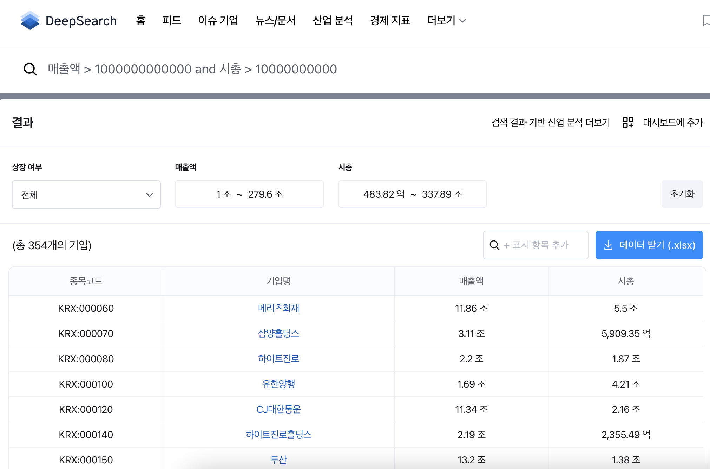Open the 경제 지표 menu
The image size is (710, 469).
pos(390,20)
